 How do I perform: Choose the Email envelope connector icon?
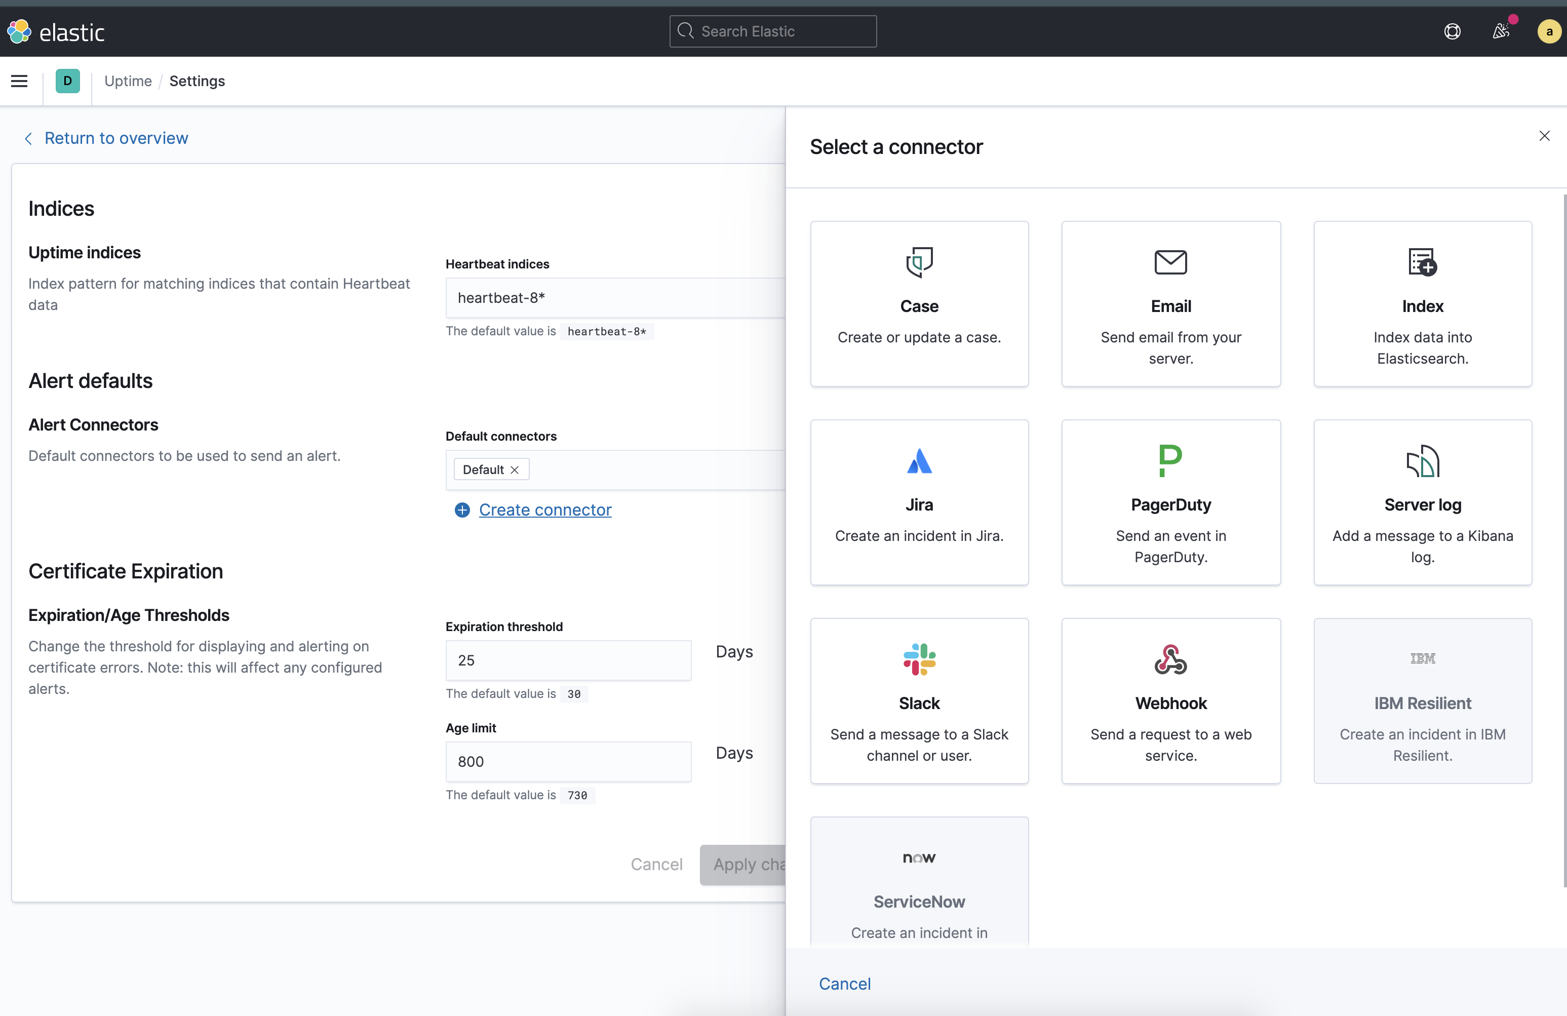coord(1170,262)
